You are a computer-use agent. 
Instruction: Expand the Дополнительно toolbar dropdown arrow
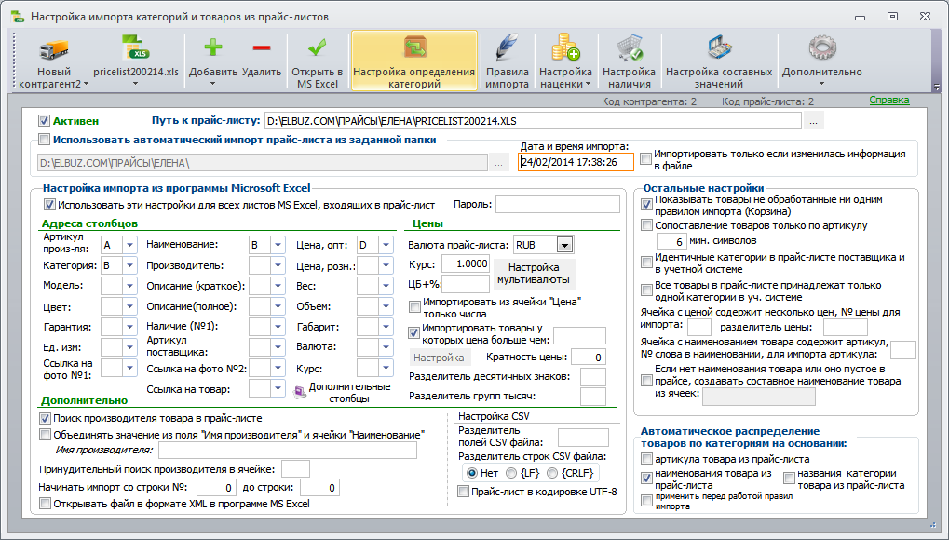tap(822, 84)
